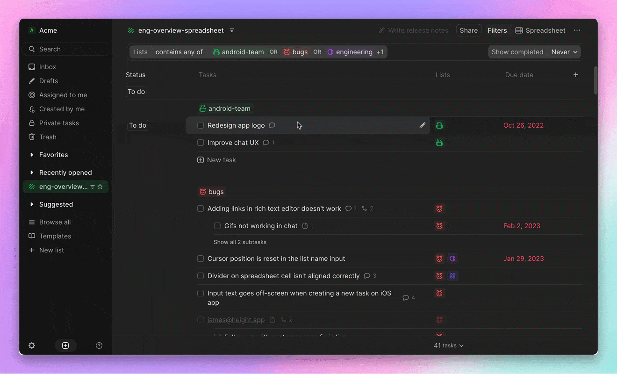The height and width of the screenshot is (374, 617).
Task: Open the three-dots more menu in header
Action: tap(577, 30)
